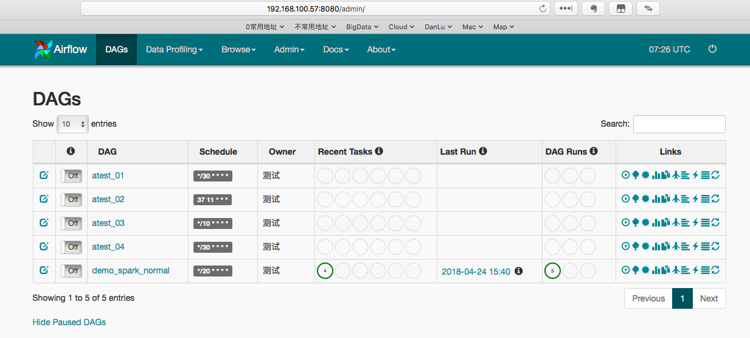Trigger the atest_01 DAG via play icon
Screen dimensions: 750x338
[625, 175]
